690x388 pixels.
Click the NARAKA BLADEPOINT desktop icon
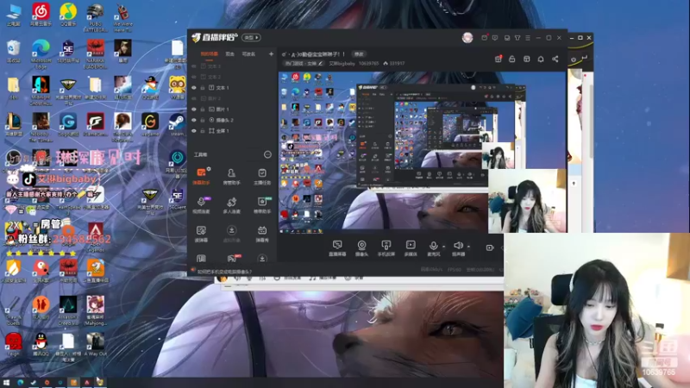pyautogui.click(x=95, y=54)
